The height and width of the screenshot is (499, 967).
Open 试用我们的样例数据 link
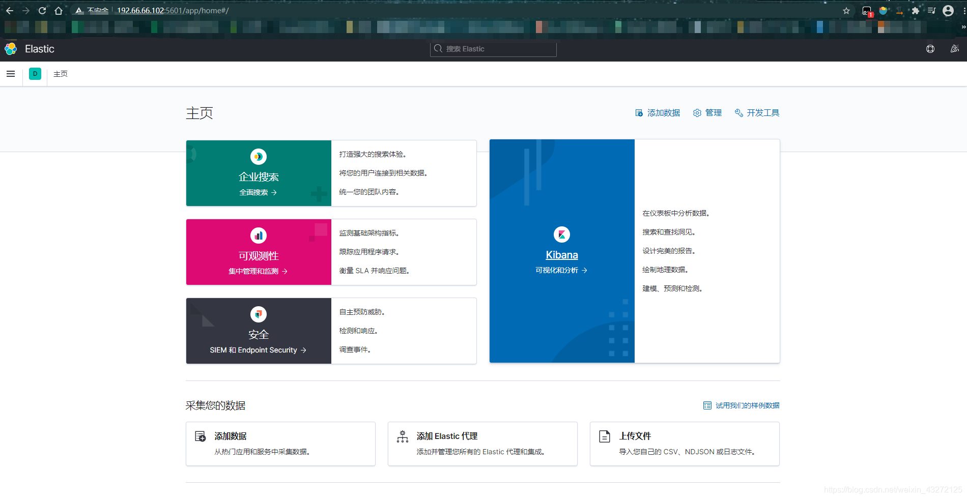[742, 405]
